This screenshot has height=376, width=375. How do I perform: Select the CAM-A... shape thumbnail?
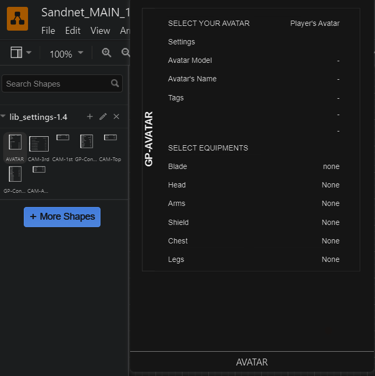point(39,180)
